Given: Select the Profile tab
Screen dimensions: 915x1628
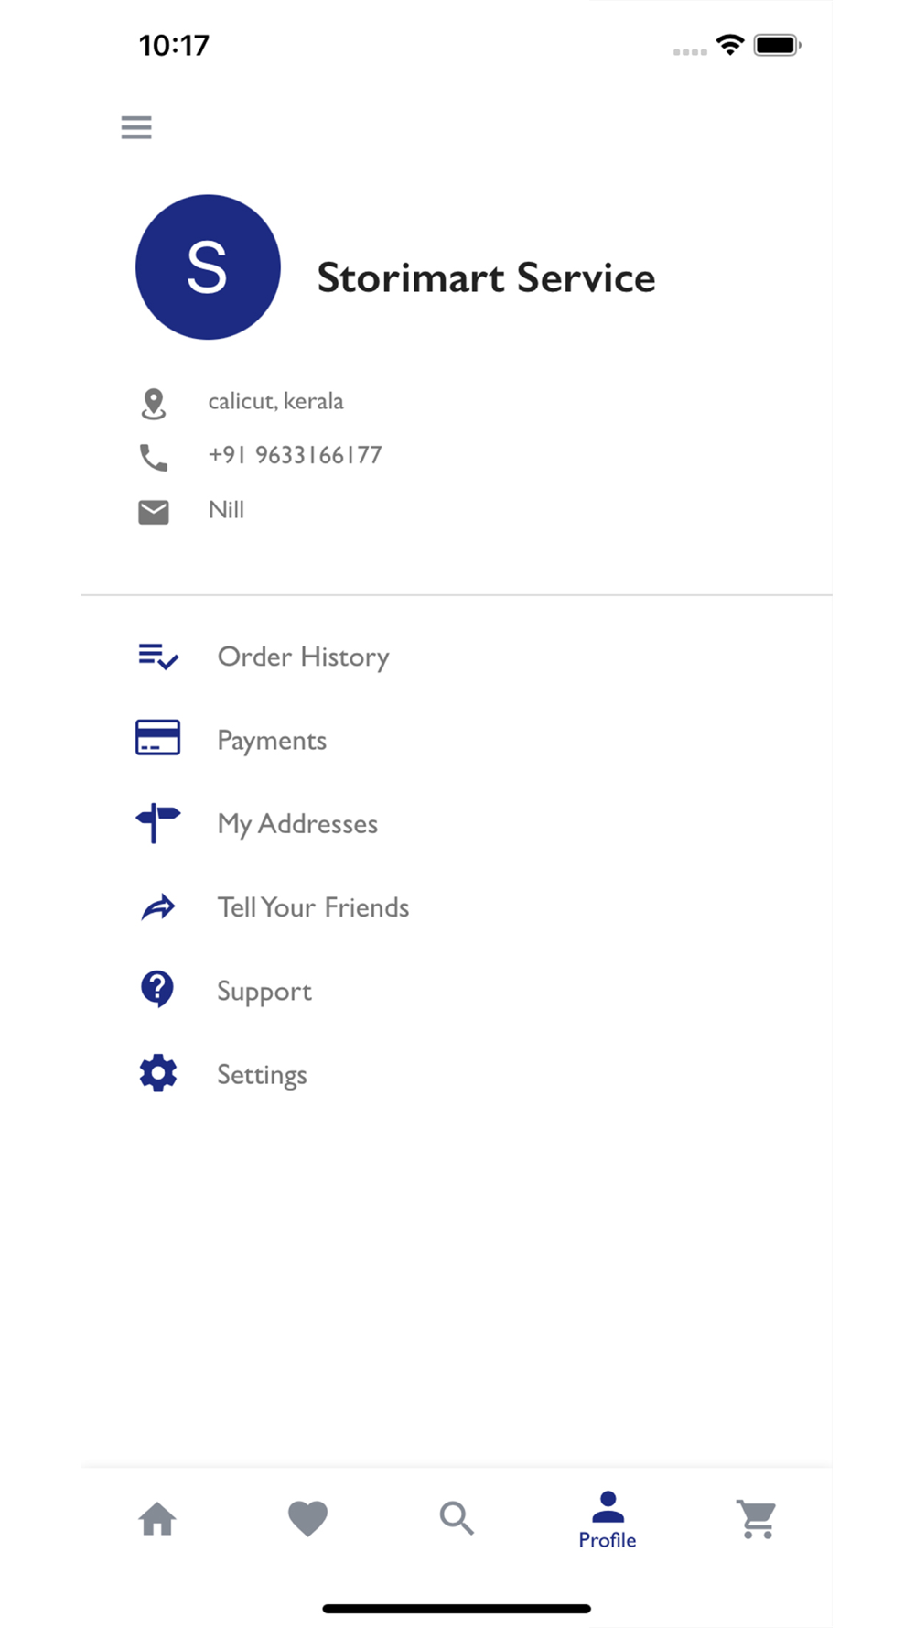Looking at the screenshot, I should point(608,1520).
